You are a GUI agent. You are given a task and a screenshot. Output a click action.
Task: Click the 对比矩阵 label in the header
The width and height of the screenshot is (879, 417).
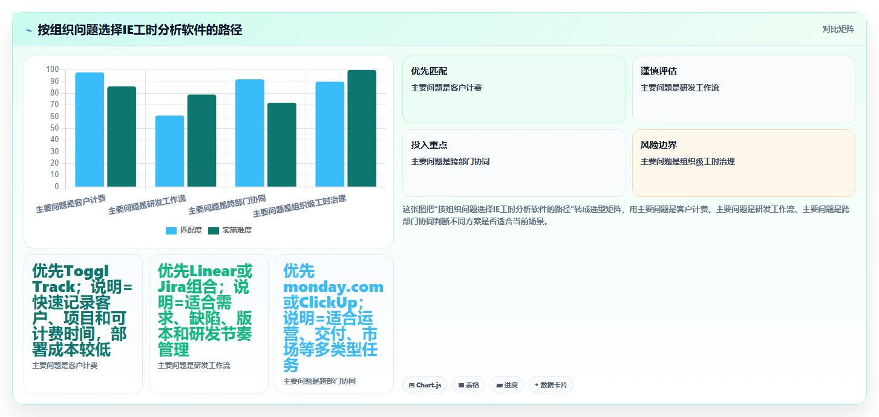point(838,29)
